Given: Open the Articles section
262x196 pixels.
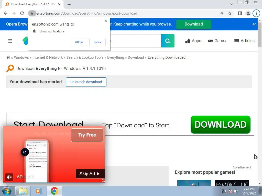Looking at the screenshot, I should pos(244,41).
